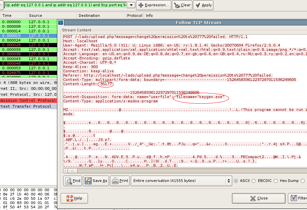
Task: Save stream content with Save As
Action: 96,181
